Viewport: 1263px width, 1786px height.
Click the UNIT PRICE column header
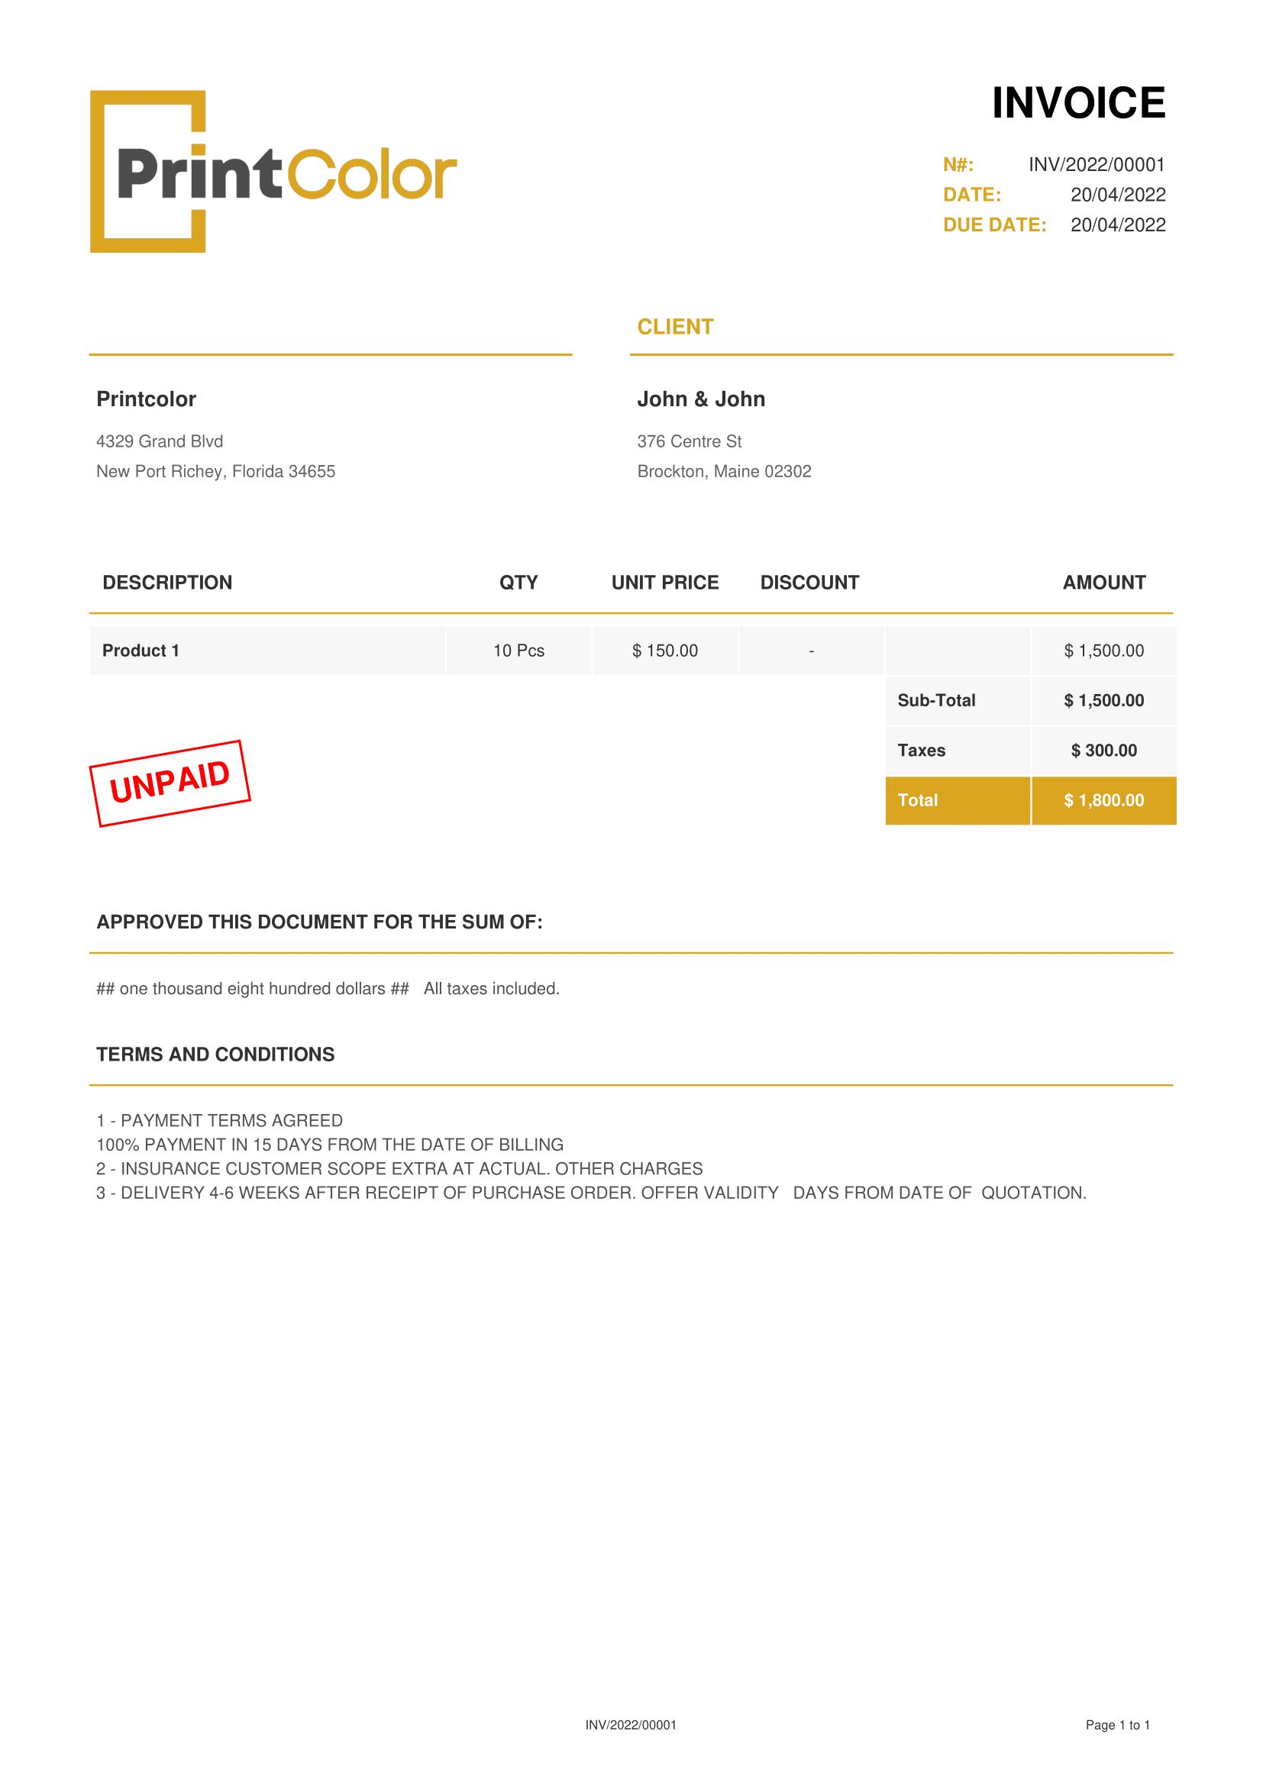(665, 583)
